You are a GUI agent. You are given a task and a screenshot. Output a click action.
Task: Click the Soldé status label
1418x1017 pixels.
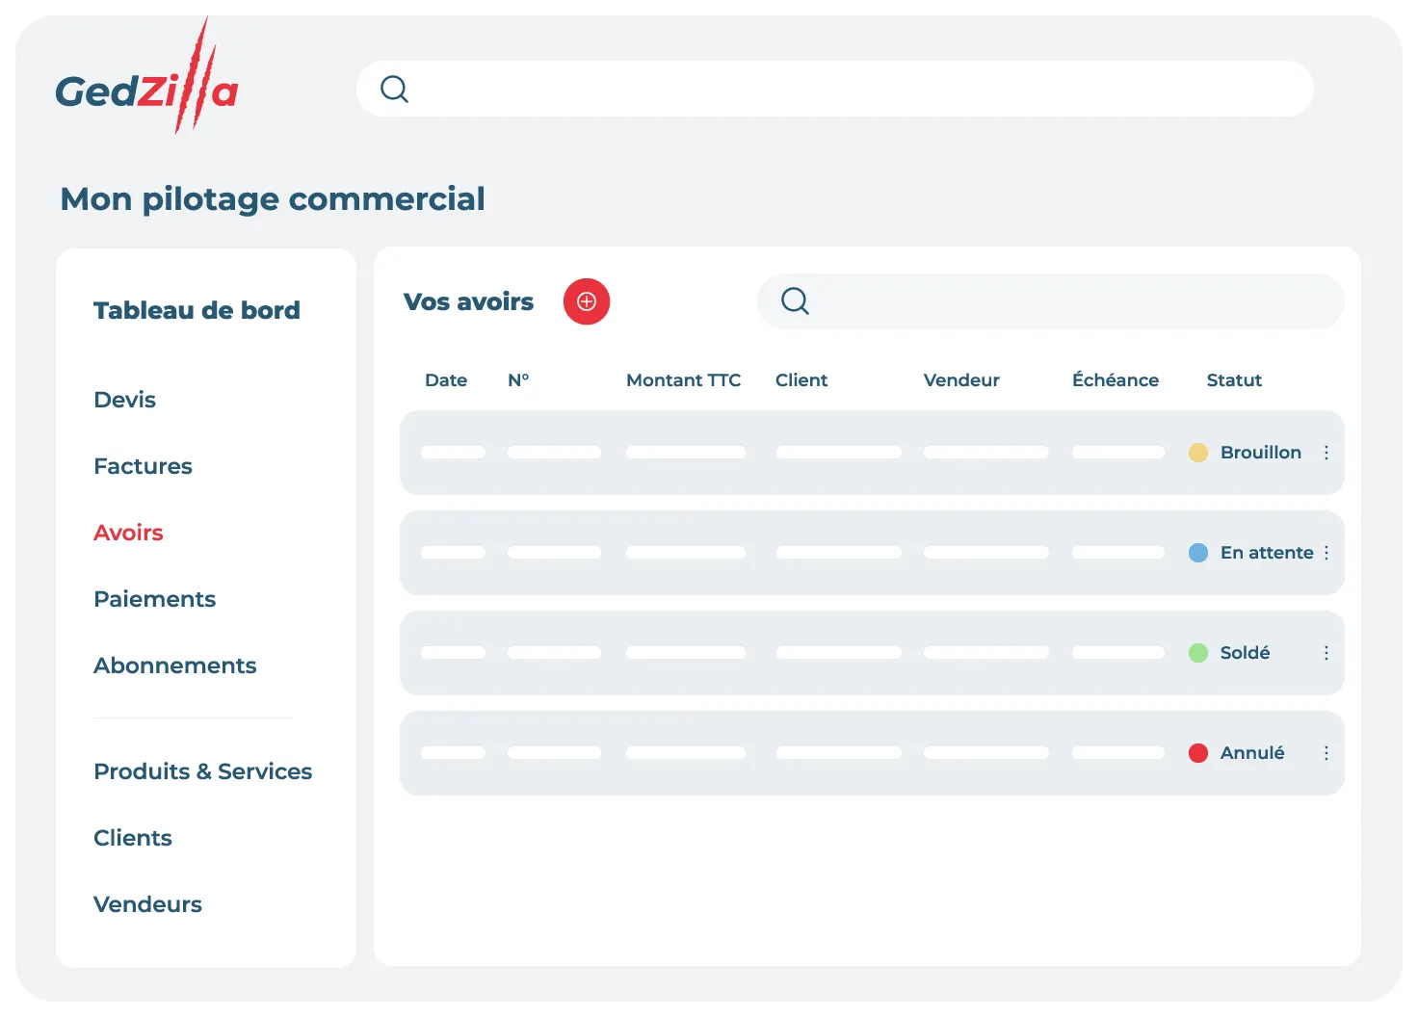tap(1245, 653)
